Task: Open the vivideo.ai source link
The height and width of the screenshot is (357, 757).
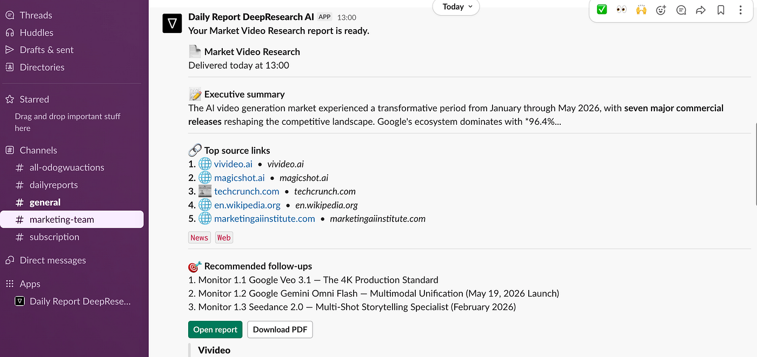Action: click(233, 164)
